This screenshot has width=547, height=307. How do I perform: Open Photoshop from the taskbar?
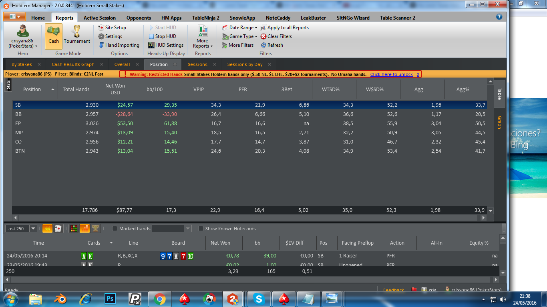click(109, 299)
